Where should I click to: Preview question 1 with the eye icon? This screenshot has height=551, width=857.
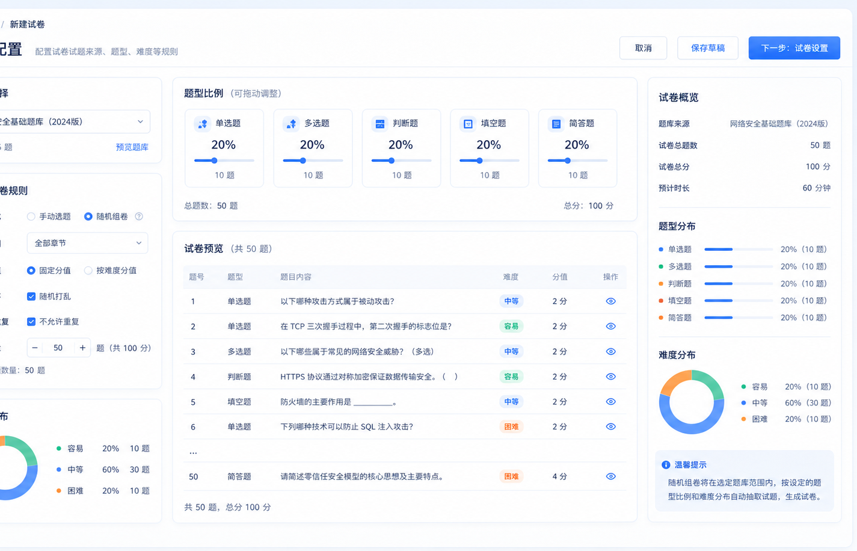[610, 301]
